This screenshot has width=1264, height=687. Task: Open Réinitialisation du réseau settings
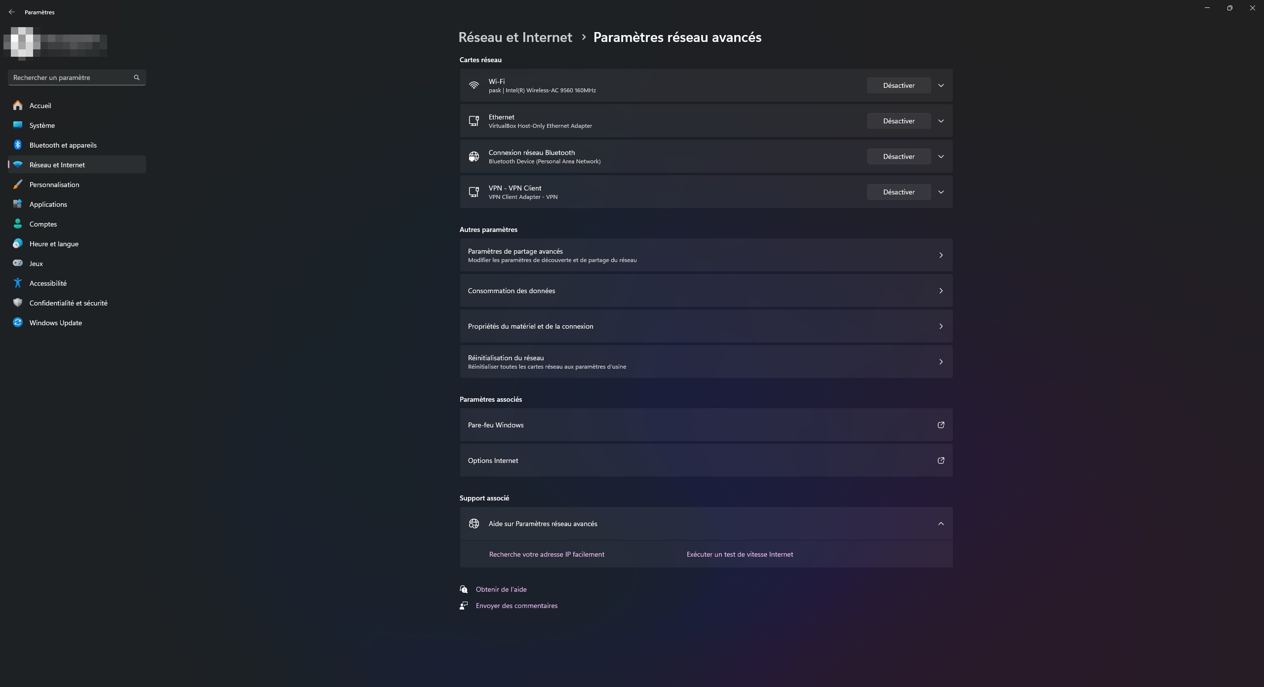(706, 362)
